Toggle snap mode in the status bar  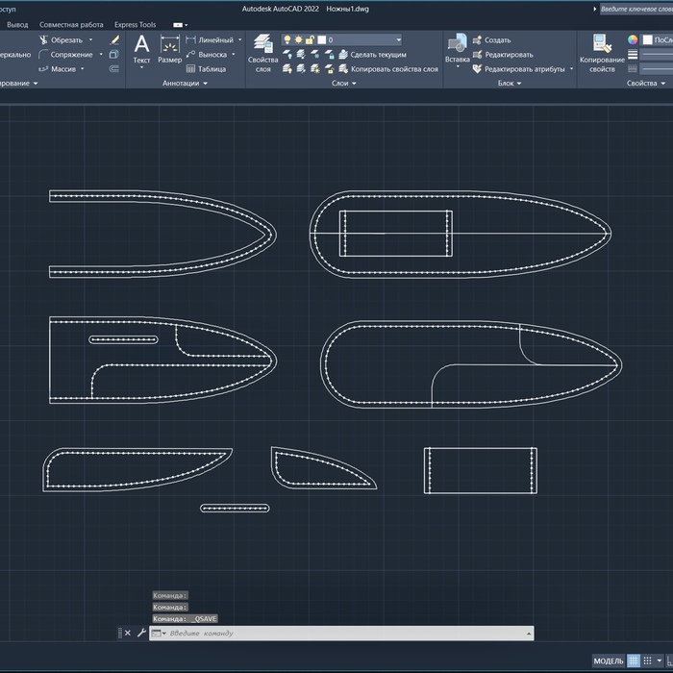(x=649, y=661)
